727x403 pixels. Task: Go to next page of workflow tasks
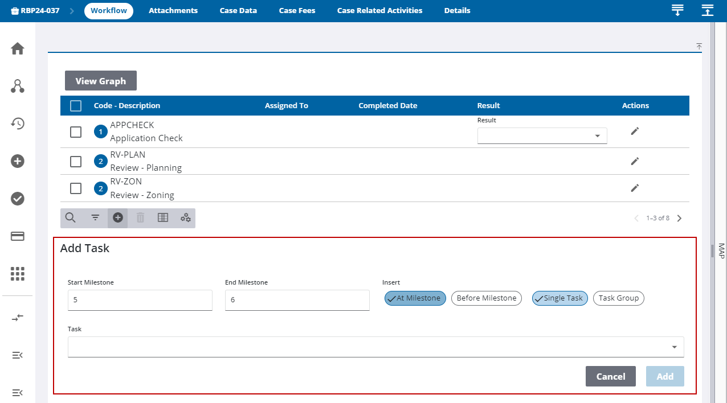point(679,218)
